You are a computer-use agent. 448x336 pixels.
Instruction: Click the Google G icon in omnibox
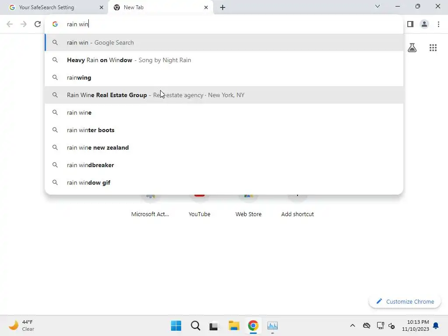pos(55,24)
